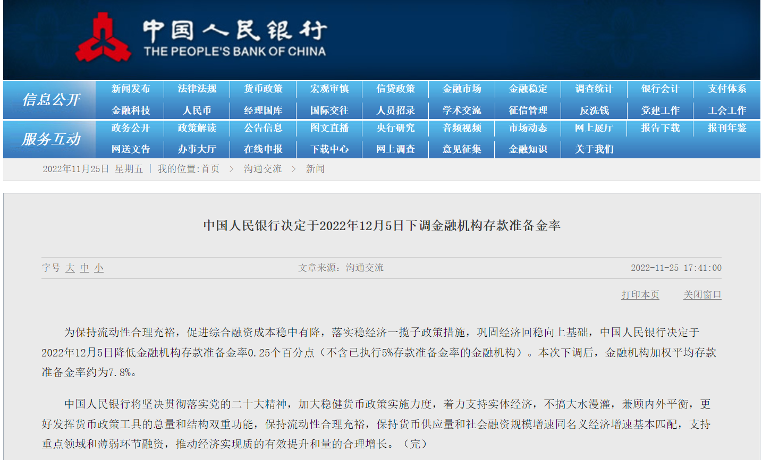Open 公告信息 section
Viewport: 762px width, 460px height.
click(x=263, y=128)
